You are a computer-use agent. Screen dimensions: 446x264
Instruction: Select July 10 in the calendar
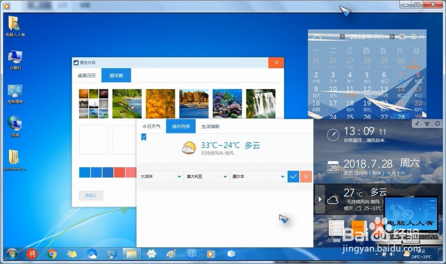tap(333, 91)
